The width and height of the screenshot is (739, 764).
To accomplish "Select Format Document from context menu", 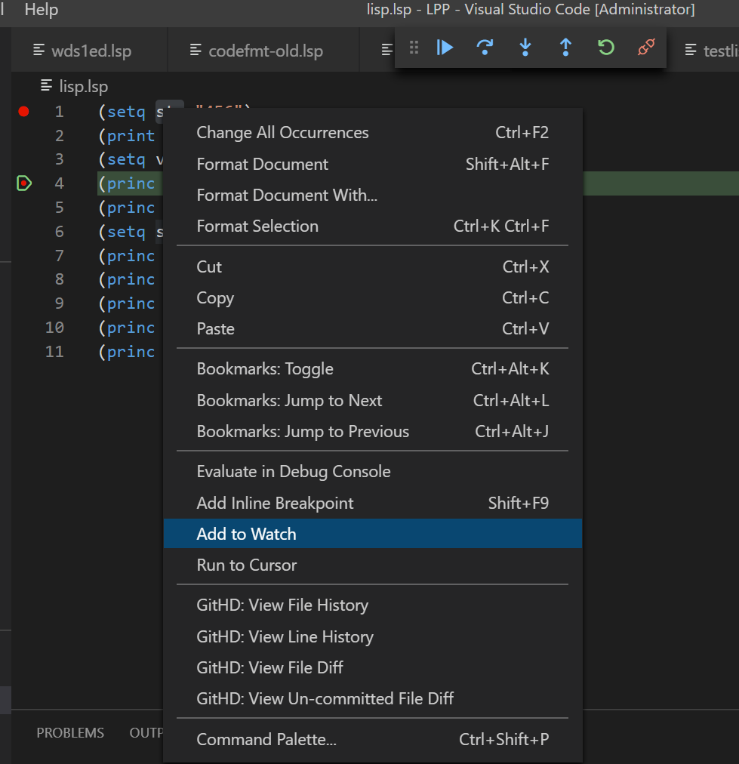I will tap(373, 165).
